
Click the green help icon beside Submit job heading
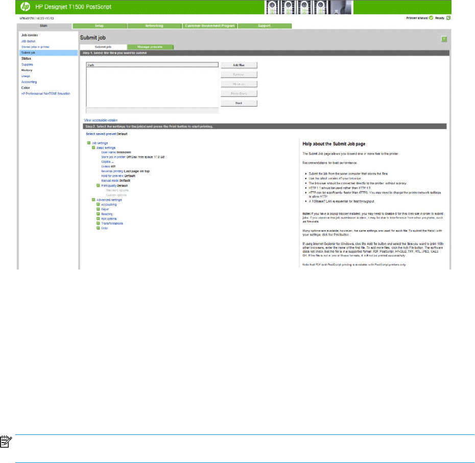pos(444,39)
